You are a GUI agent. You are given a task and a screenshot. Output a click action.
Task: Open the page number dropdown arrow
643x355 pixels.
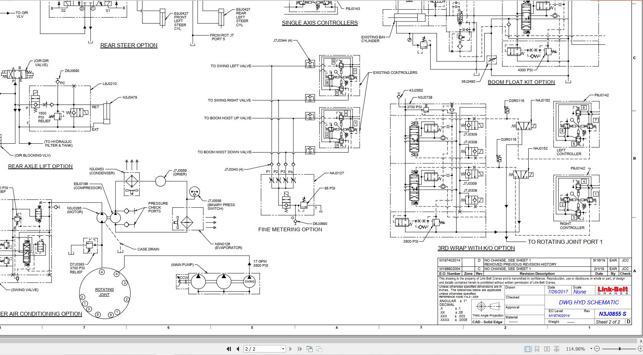283,349
